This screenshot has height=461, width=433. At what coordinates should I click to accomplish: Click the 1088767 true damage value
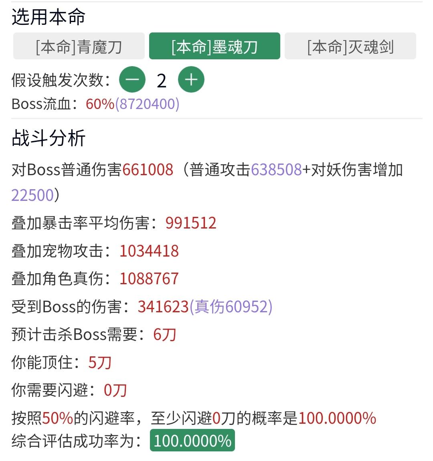(149, 279)
